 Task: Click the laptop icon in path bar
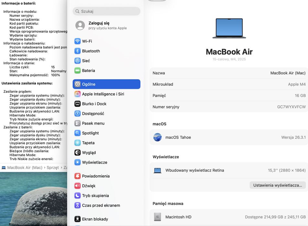4,167
